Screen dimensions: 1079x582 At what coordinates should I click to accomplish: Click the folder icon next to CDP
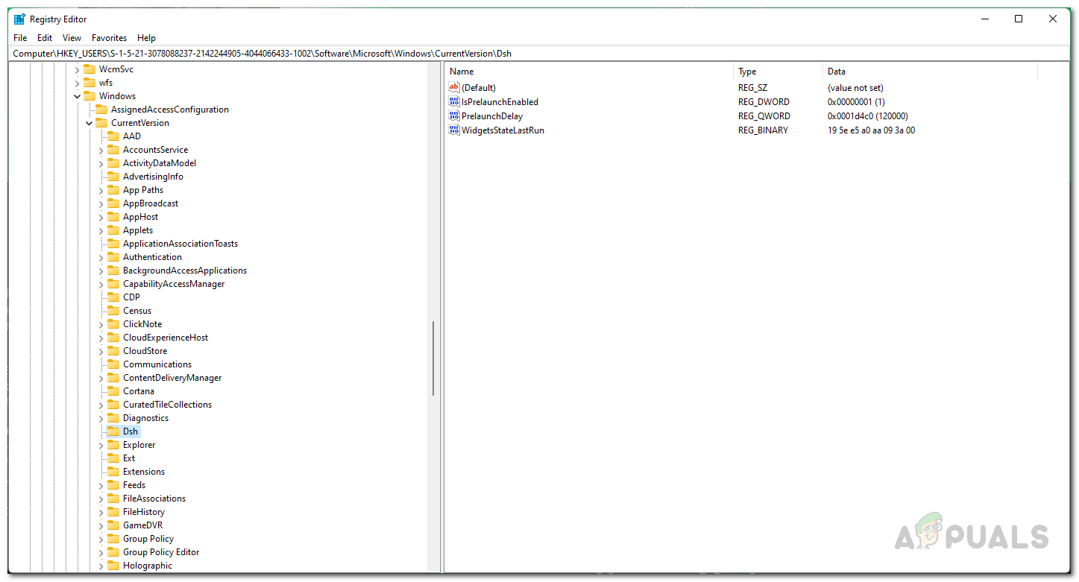[113, 297]
